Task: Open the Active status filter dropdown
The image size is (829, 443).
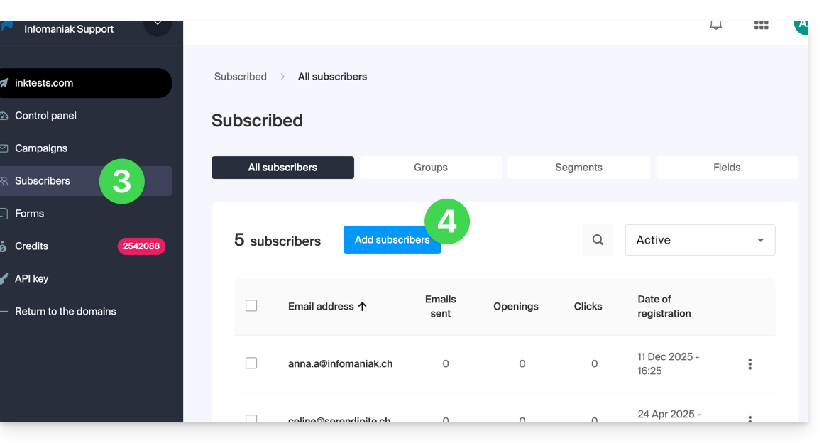Action: point(700,240)
